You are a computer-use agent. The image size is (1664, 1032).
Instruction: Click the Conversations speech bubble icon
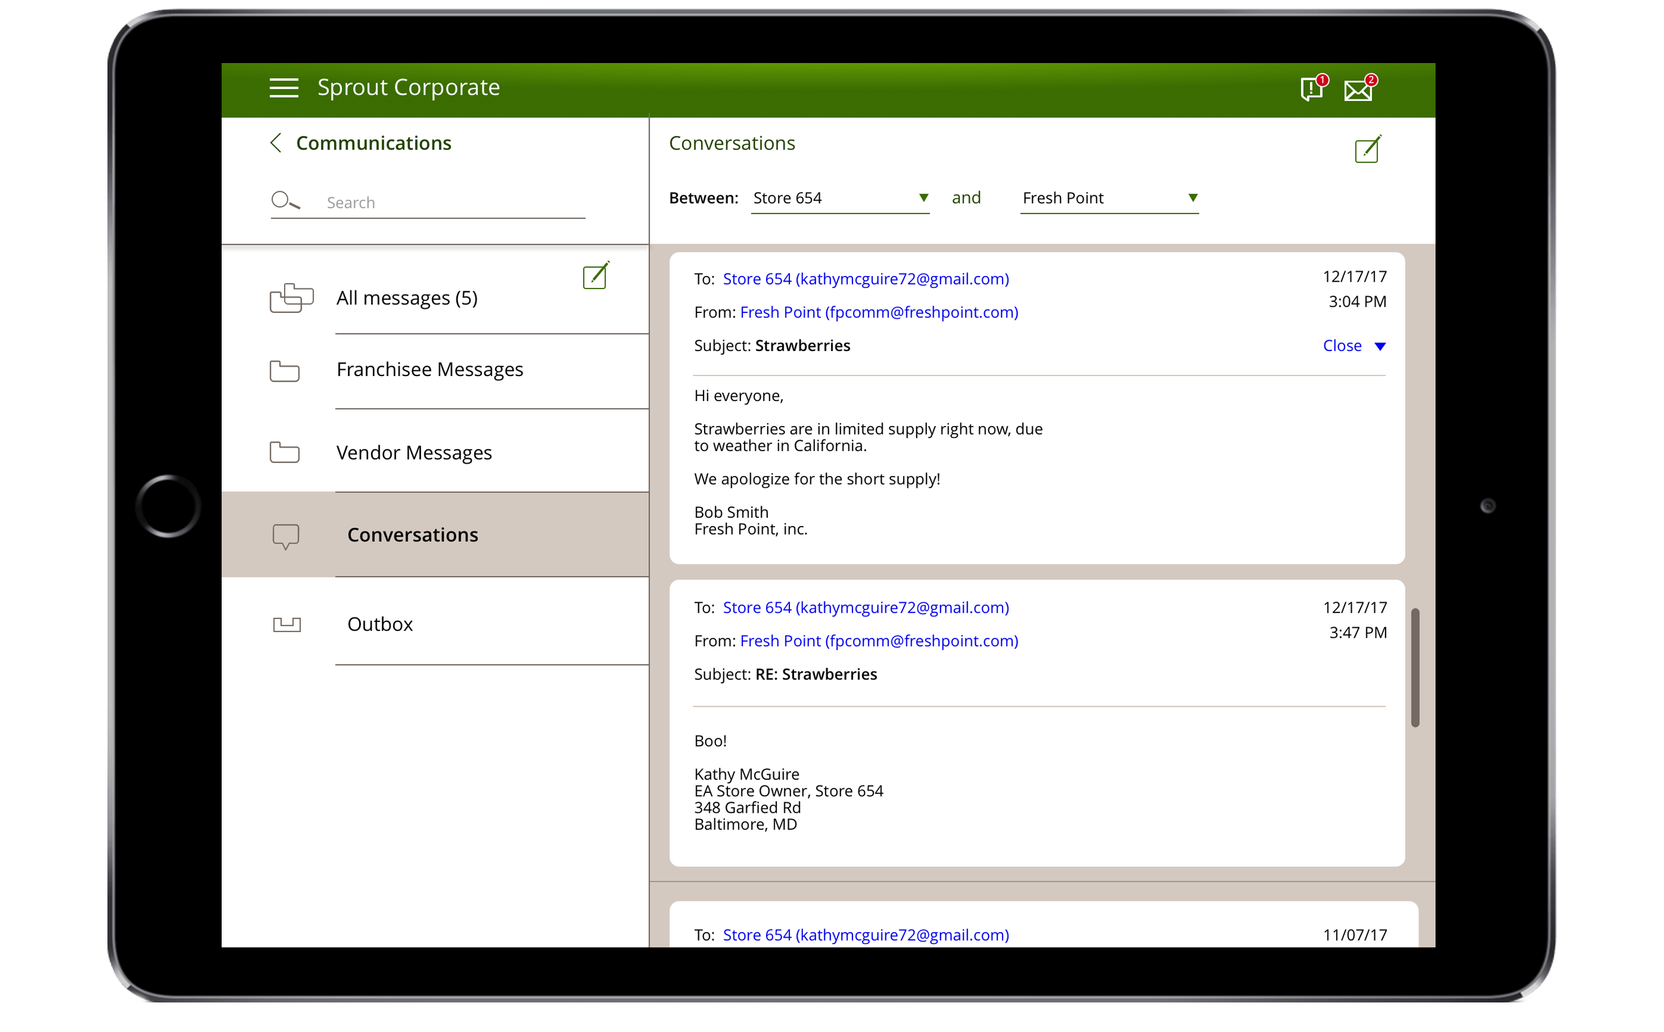pos(285,537)
